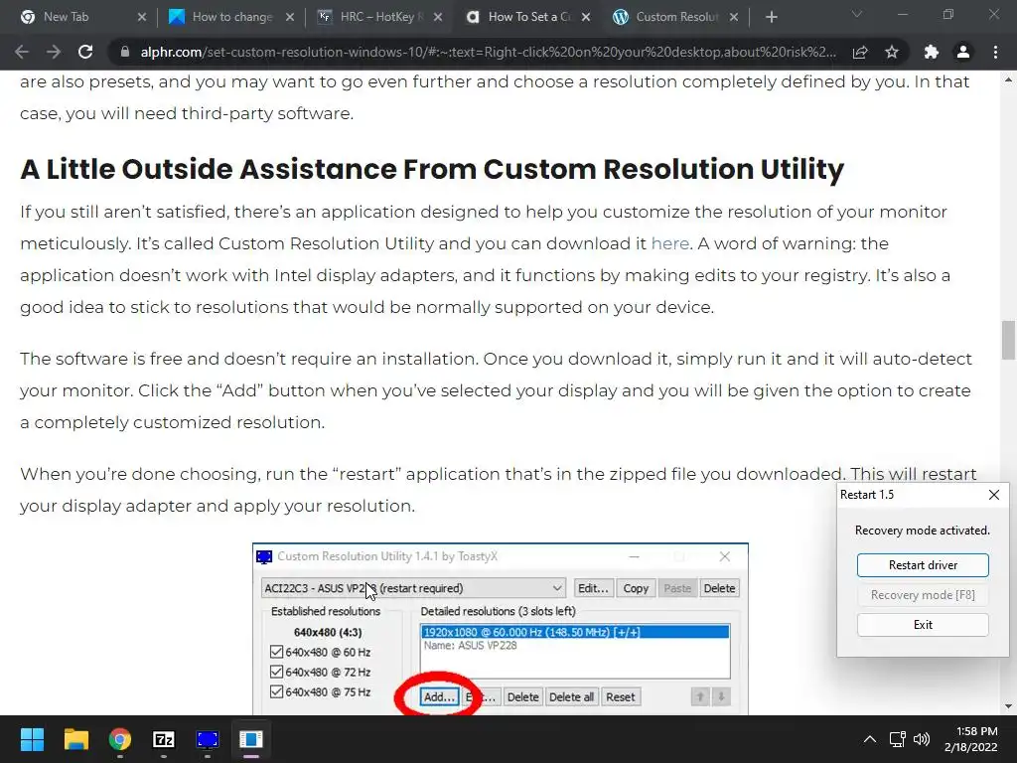Open a new tab with plus button
The image size is (1017, 763).
(x=771, y=17)
